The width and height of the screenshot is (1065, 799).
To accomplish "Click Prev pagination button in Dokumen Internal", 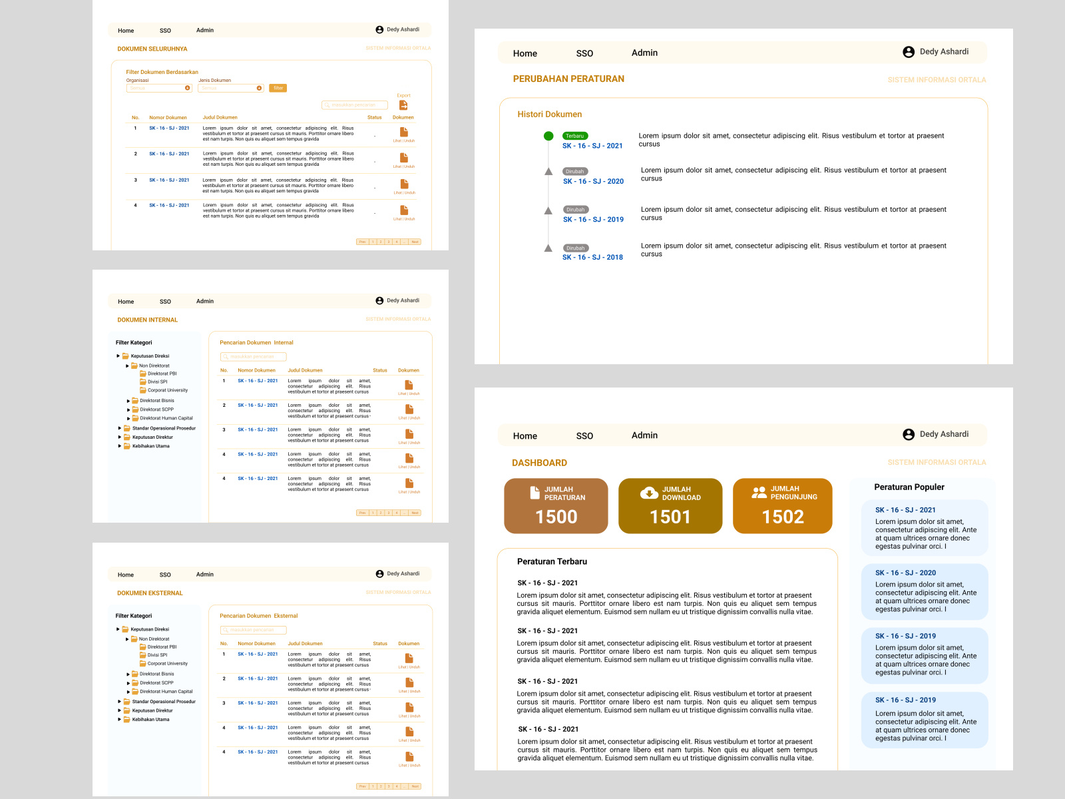I will click(362, 513).
